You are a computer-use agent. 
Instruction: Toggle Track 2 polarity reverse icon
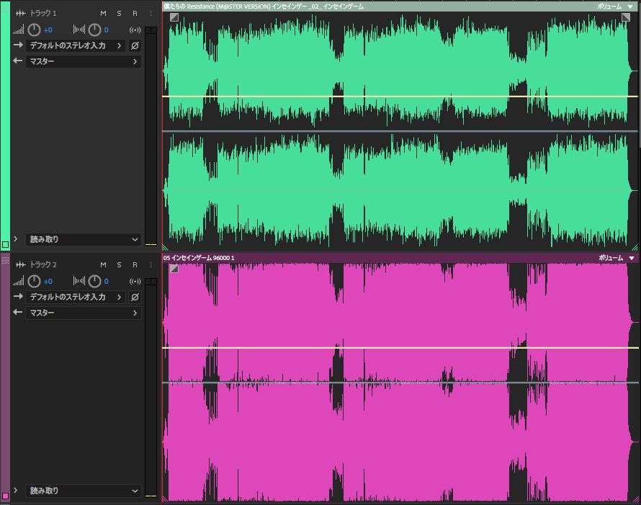pyautogui.click(x=135, y=298)
